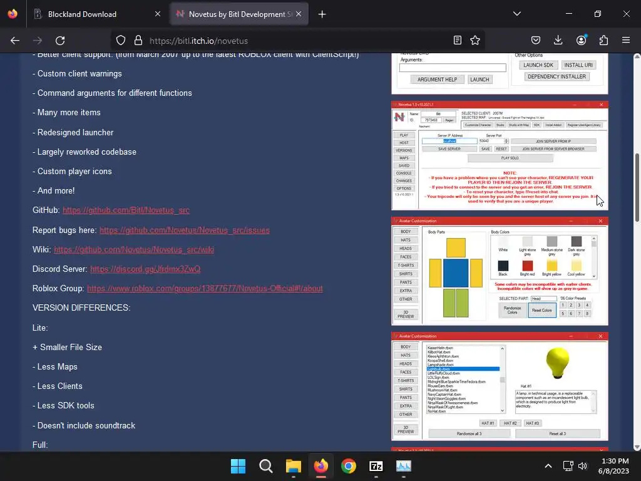Select the Novetus by Bitl Development tab
The height and width of the screenshot is (481, 641).
point(239,14)
